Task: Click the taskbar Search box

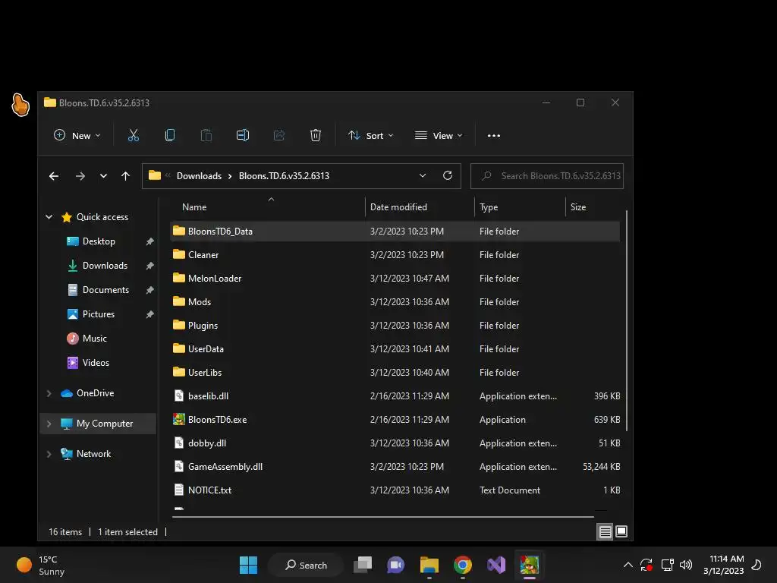Action: (x=307, y=565)
